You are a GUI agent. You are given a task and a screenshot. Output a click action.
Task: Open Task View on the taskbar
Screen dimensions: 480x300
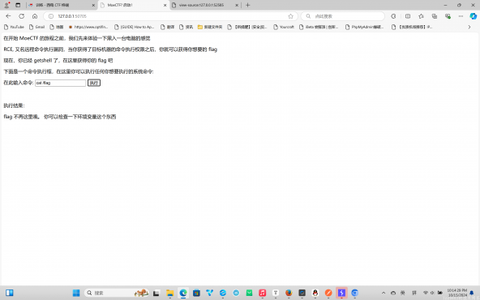tap(156, 293)
